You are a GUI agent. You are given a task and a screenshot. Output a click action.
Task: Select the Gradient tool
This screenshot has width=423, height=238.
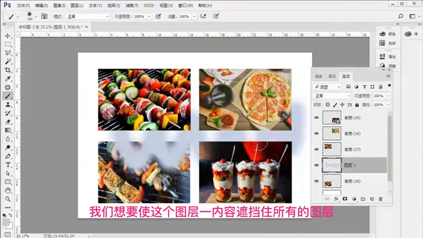[x=8, y=130]
